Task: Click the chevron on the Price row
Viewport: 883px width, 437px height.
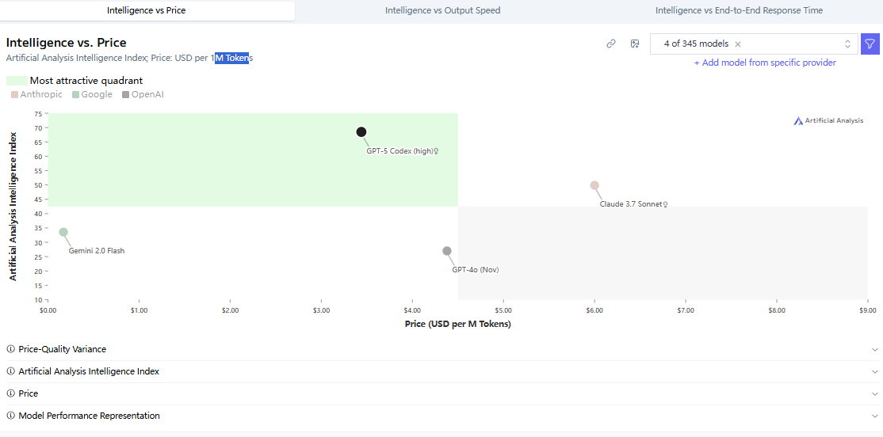Action: 874,393
